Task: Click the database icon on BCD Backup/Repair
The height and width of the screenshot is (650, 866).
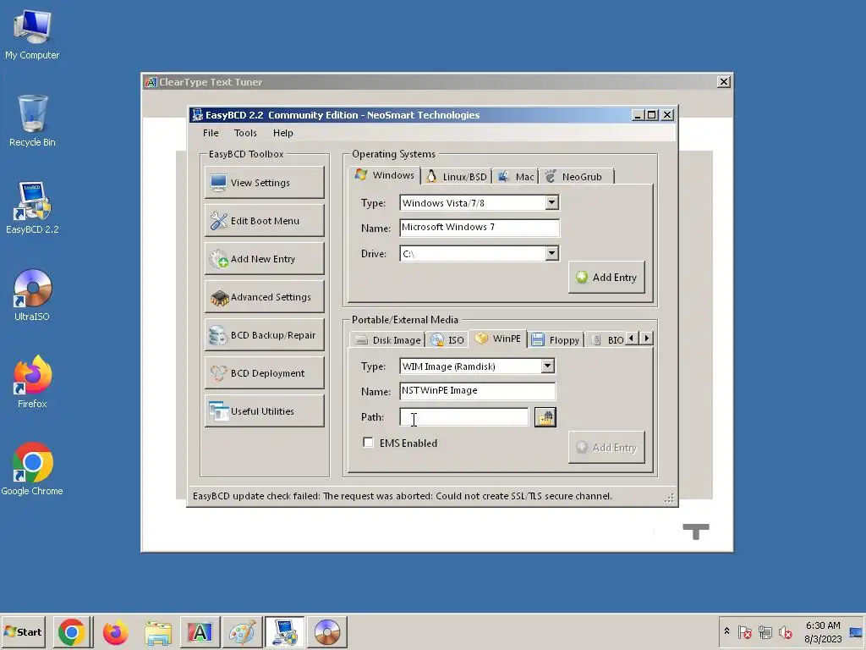Action: (217, 335)
